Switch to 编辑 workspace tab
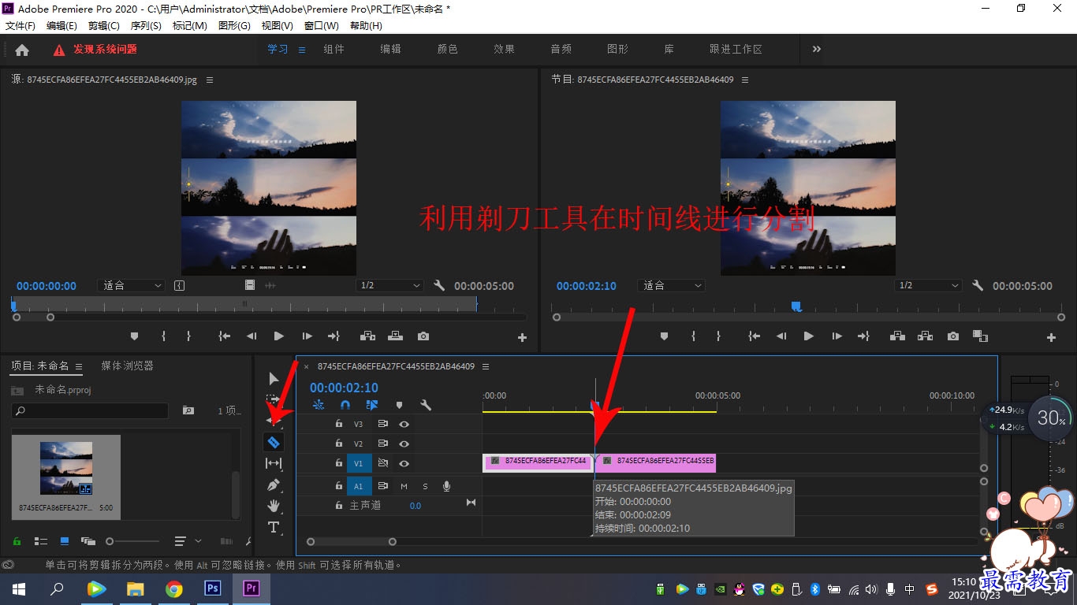 391,49
